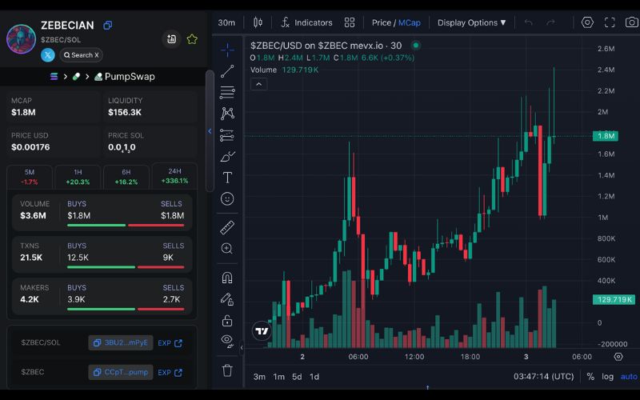The height and width of the screenshot is (400, 640).
Task: Hide all drawings with eye icon
Action: (x=227, y=341)
